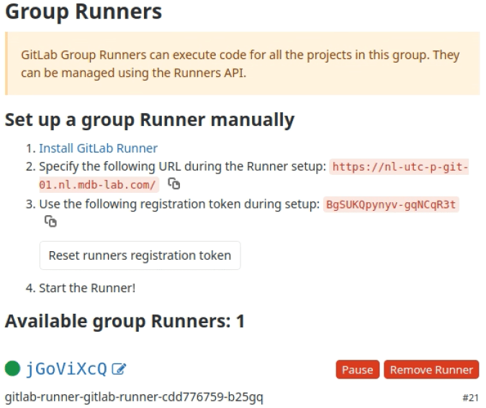486x408 pixels.
Task: Click the Set up a group Runner manually heading
Action: point(150,119)
